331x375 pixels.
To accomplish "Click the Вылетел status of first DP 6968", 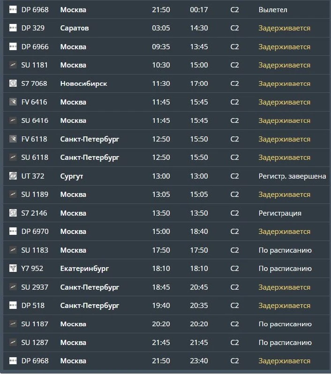I will (273, 10).
